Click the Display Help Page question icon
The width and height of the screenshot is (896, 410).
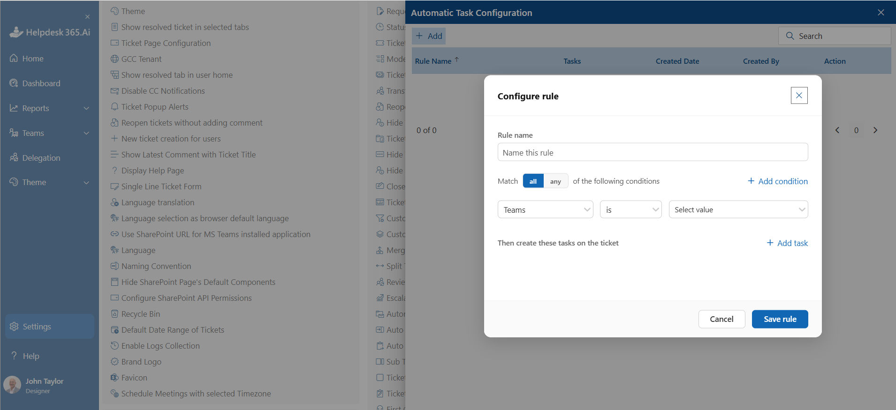pyautogui.click(x=114, y=170)
